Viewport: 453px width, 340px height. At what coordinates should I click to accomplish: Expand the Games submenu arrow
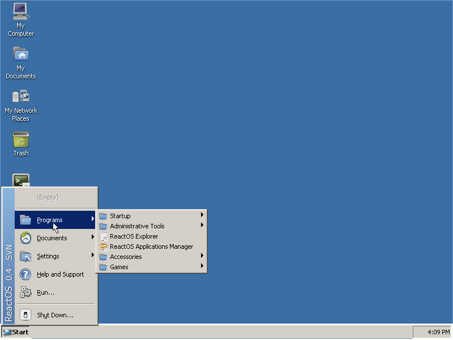pyautogui.click(x=202, y=266)
